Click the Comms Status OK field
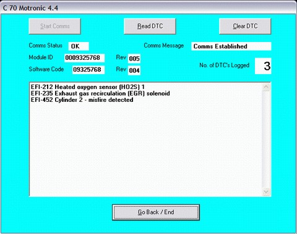Viewport: 297px width, 234px height. [x=79, y=46]
